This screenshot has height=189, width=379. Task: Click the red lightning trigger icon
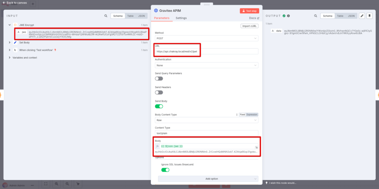(56, 50)
